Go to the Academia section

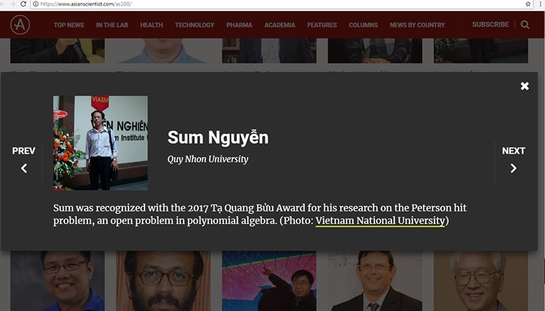(x=279, y=25)
